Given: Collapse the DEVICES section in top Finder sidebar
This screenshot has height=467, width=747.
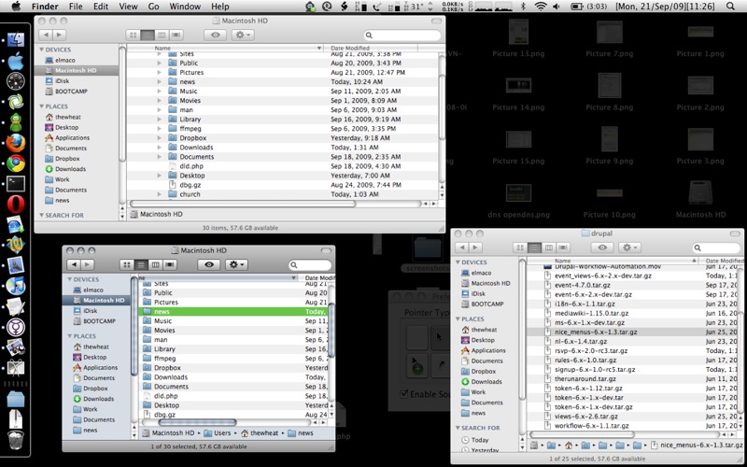Looking at the screenshot, I should pyautogui.click(x=41, y=50).
